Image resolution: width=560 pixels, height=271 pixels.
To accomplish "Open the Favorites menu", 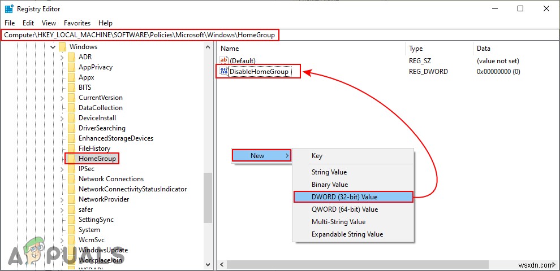I will [77, 23].
